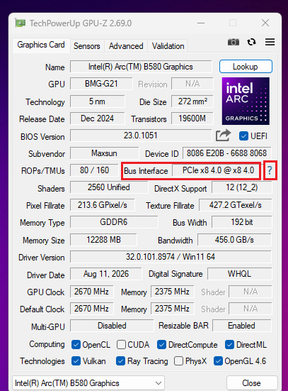The width and height of the screenshot is (288, 391).
Task: Click the Release Date value Dec 2024
Action: (97, 119)
